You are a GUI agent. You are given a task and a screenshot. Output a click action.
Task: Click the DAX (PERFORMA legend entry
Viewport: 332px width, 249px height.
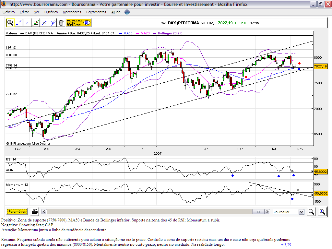click(39, 33)
